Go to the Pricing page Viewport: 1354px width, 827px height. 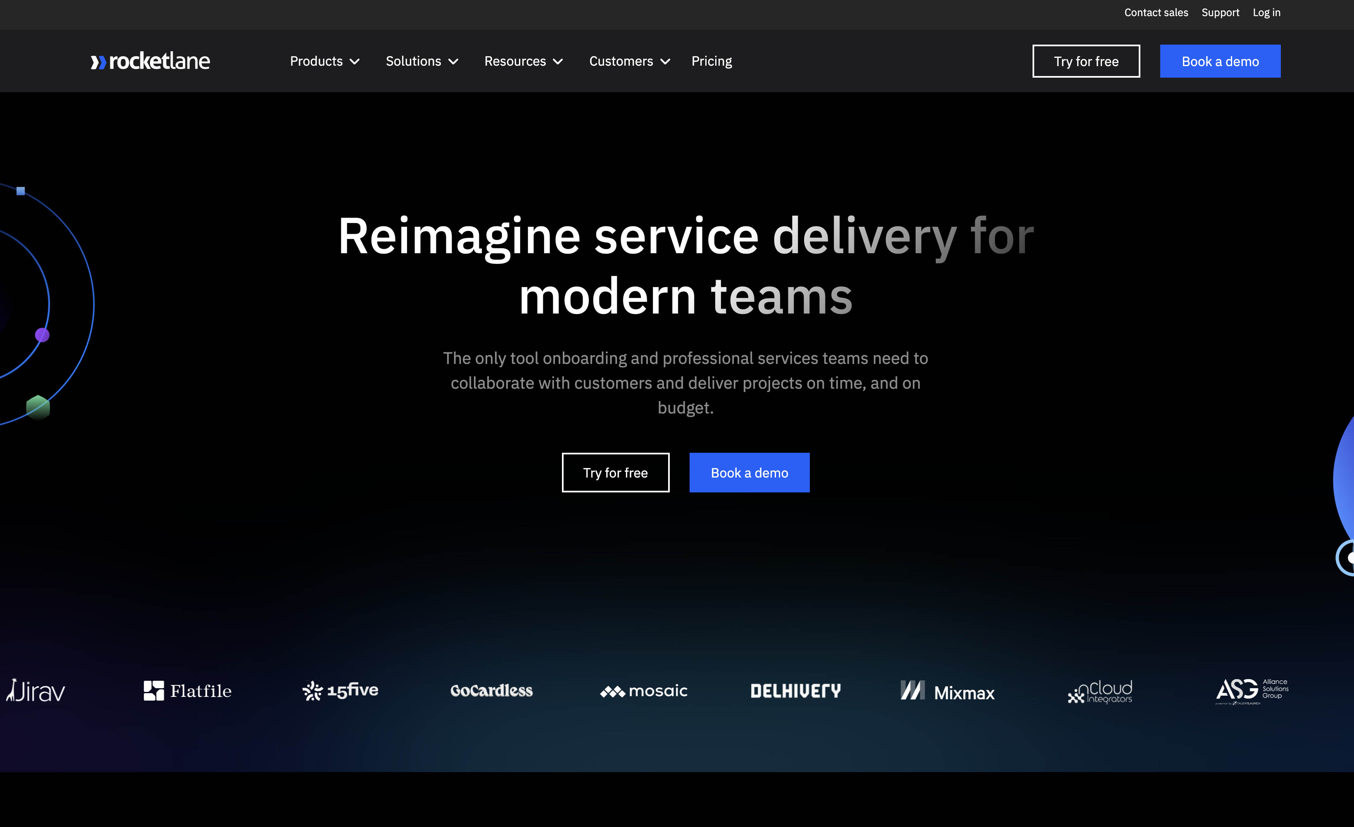click(712, 61)
